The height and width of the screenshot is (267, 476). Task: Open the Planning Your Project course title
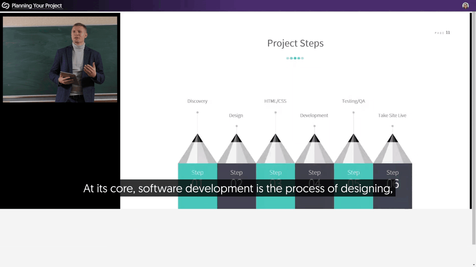[36, 6]
